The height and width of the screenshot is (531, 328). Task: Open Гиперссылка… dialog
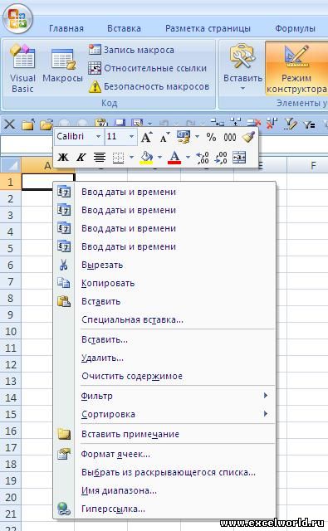[164, 509]
